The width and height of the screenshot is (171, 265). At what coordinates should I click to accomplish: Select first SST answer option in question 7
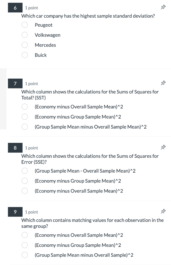[x=25, y=107]
